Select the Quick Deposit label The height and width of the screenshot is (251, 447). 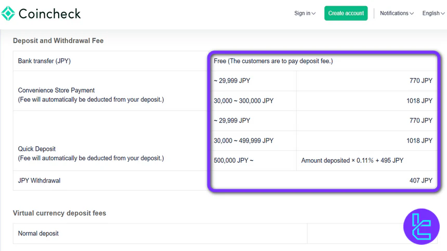pos(37,149)
